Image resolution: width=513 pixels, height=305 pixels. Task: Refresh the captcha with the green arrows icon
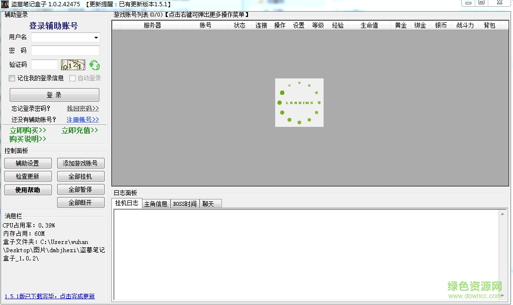95,64
